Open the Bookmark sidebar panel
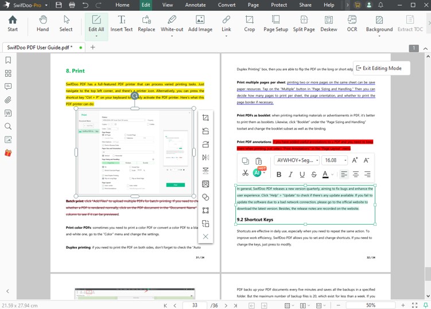Screen dimensions: 431x309 [8, 60]
